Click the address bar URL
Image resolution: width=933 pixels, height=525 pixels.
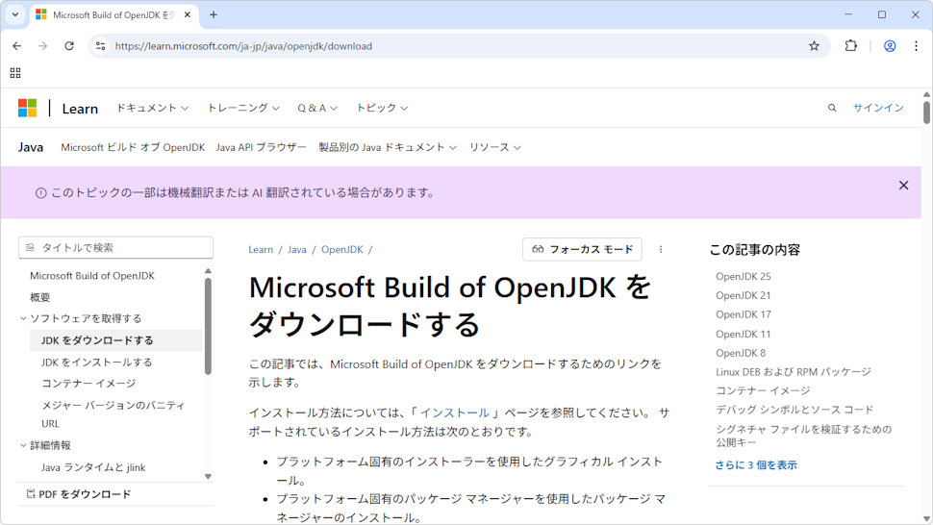(243, 46)
